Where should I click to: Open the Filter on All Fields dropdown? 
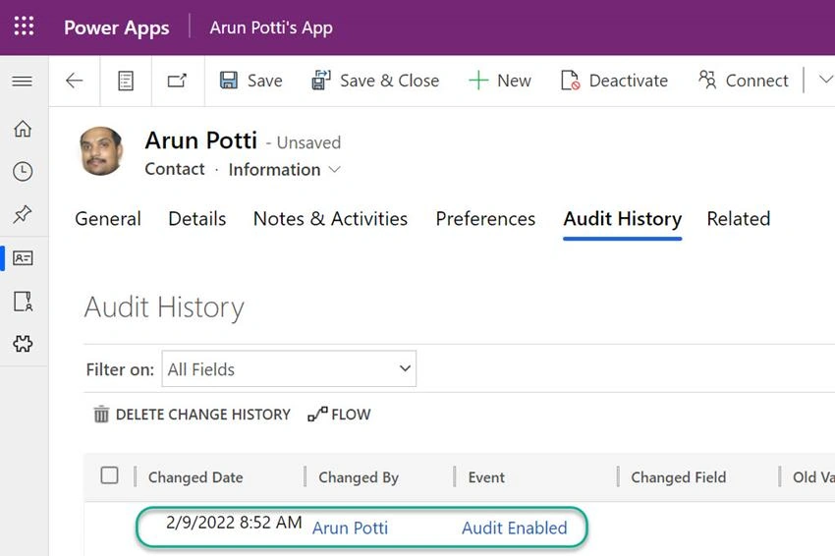tap(289, 368)
